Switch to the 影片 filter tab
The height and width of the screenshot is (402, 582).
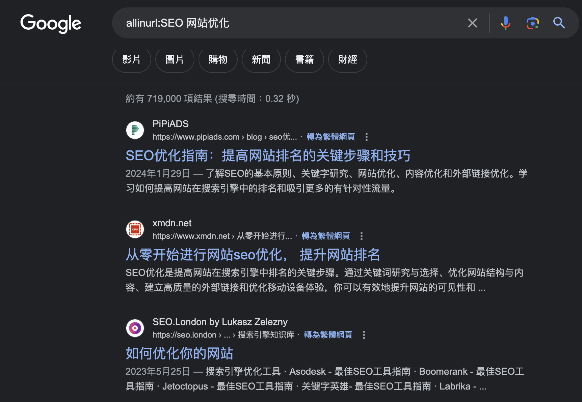click(131, 60)
